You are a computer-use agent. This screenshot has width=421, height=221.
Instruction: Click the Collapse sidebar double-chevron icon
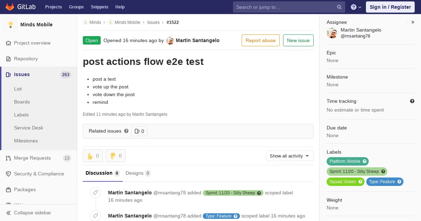pos(8,213)
